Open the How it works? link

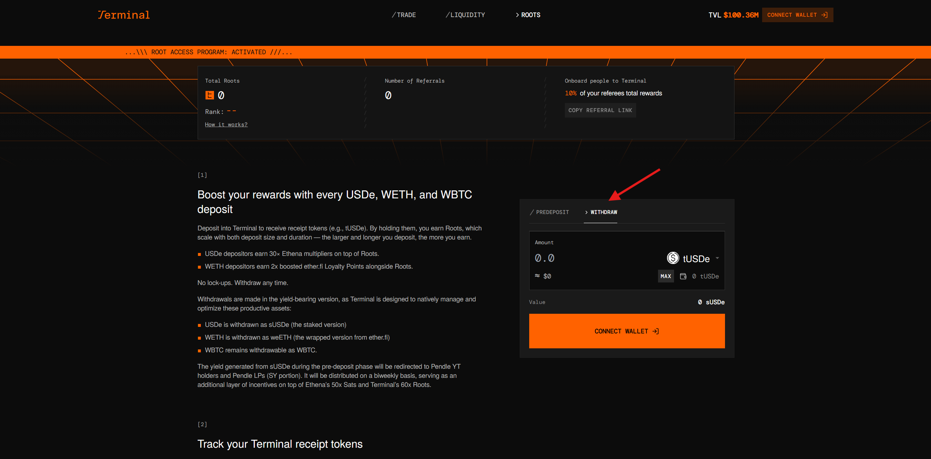[x=226, y=124]
